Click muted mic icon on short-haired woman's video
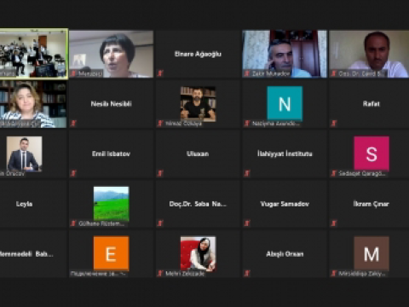Viewport: 409px width, 307px height. 73,73
